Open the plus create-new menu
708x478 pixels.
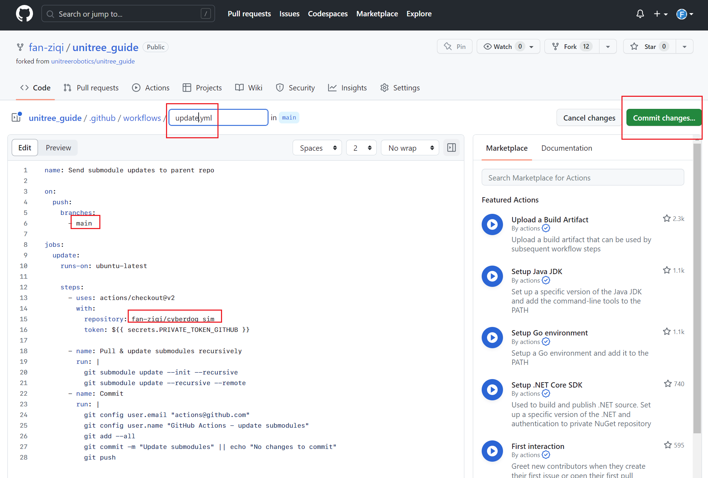click(x=660, y=14)
